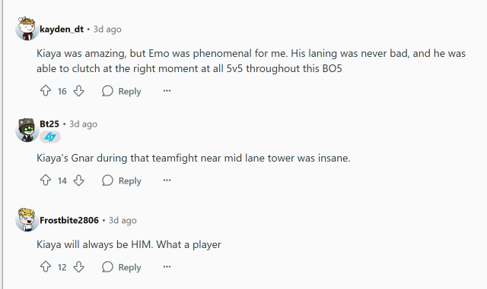Downvote Bt25's comment about Gnar
487x289 pixels.
79,181
